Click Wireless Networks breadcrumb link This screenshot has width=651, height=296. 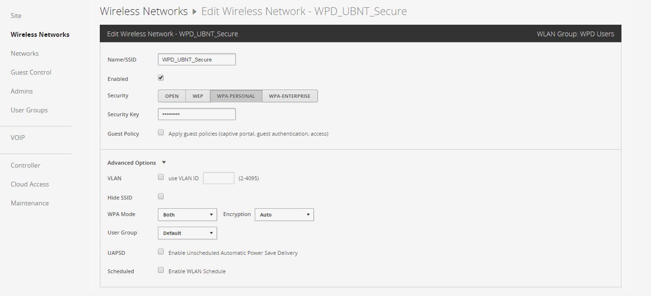tap(143, 11)
